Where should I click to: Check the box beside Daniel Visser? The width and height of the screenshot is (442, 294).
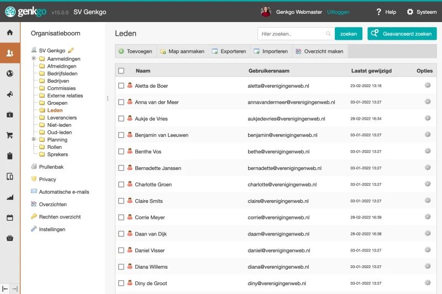tap(121, 250)
